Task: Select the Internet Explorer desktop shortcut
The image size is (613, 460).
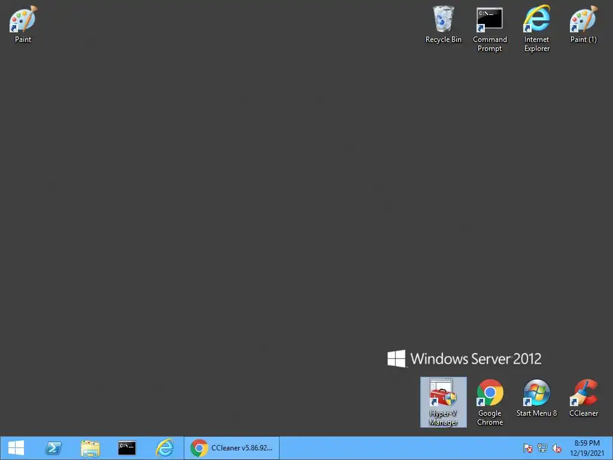Action: pos(537,29)
